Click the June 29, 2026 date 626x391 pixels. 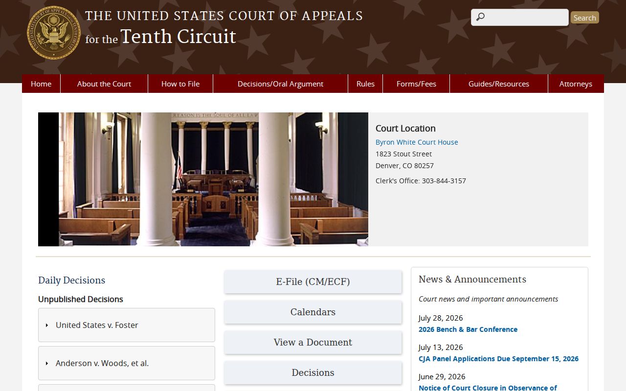(442, 376)
